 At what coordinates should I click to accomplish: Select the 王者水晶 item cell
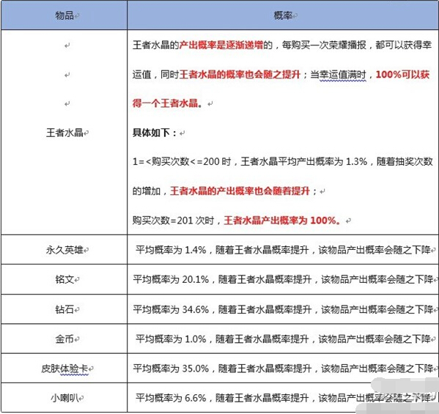64,132
